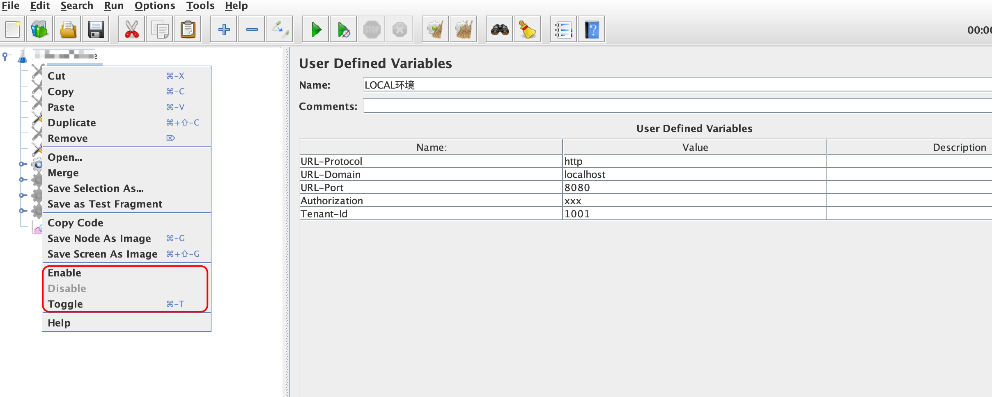Screen dimensions: 992x397
Task: Select Save Selection As... option
Action: coord(127,188)
